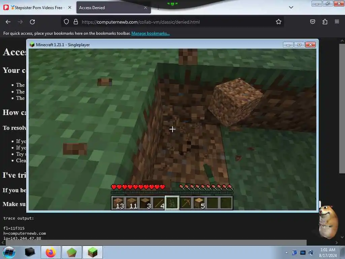The width and height of the screenshot is (345, 259).
Task: Close the Access Denied tab
Action: pyautogui.click(x=146, y=7)
